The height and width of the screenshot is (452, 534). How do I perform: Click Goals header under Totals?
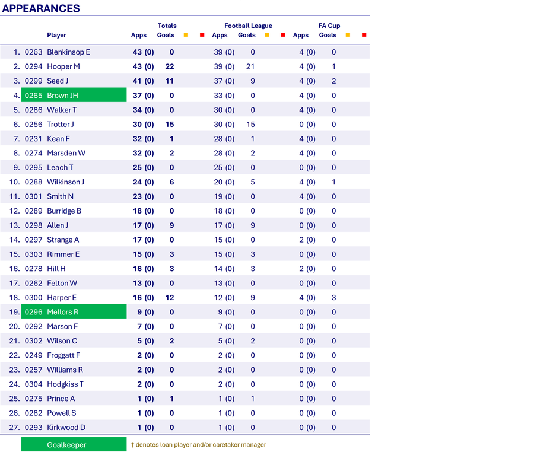[166, 35]
